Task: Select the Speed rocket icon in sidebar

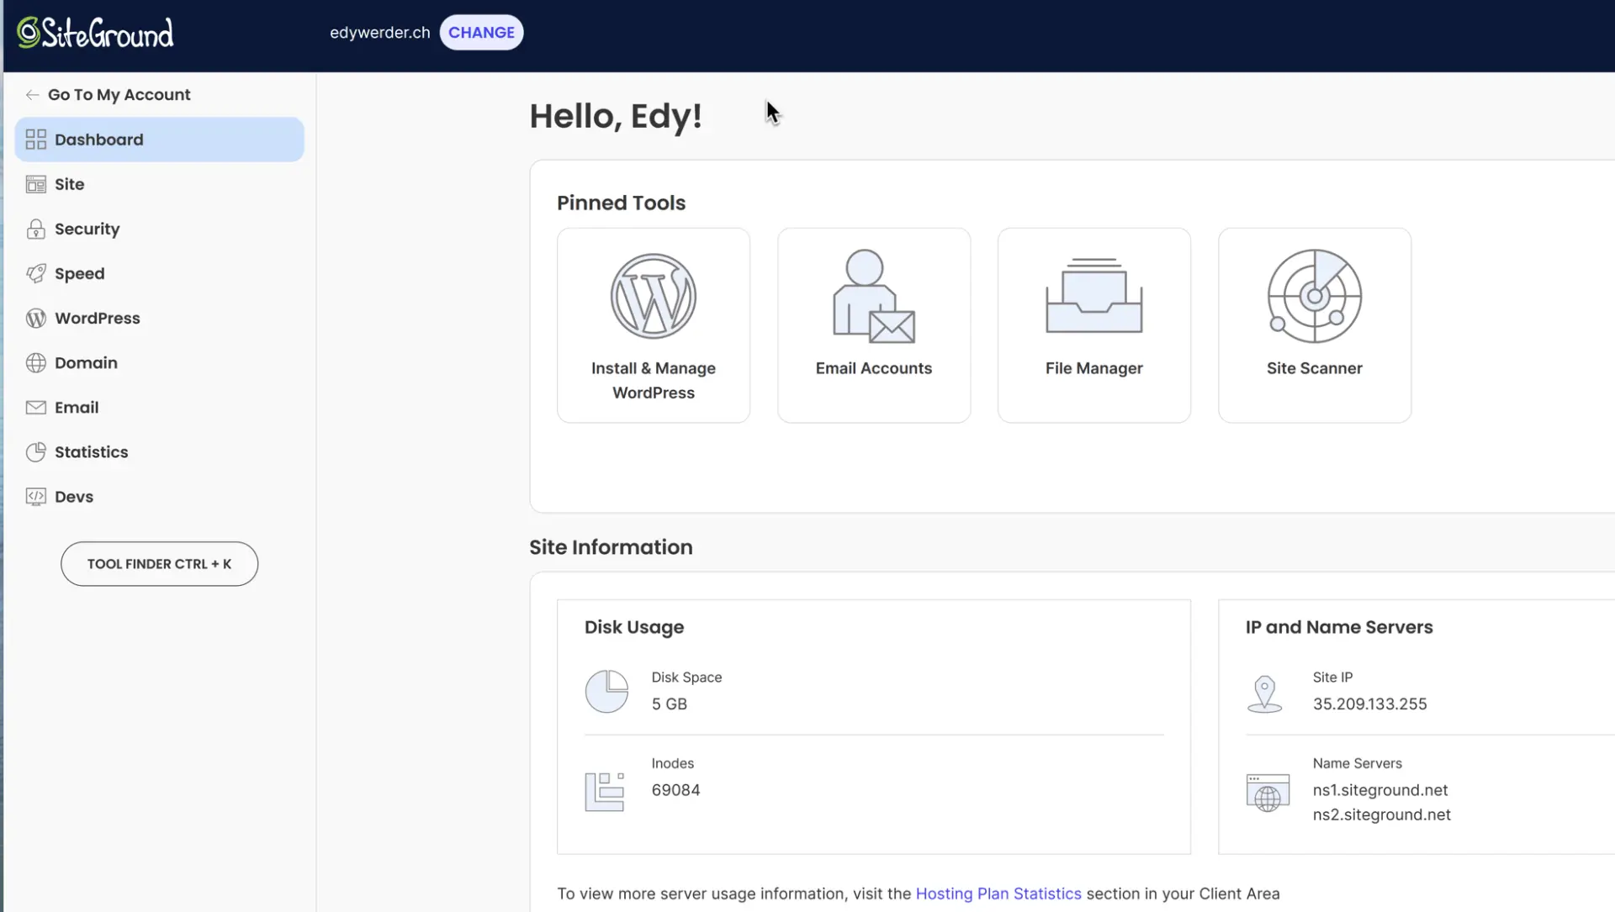Action: (35, 273)
